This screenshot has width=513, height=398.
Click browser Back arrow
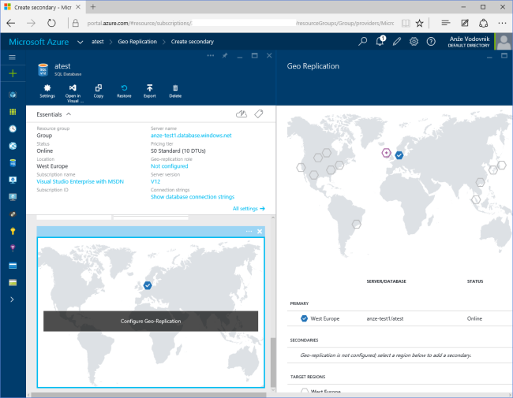[x=11, y=23]
